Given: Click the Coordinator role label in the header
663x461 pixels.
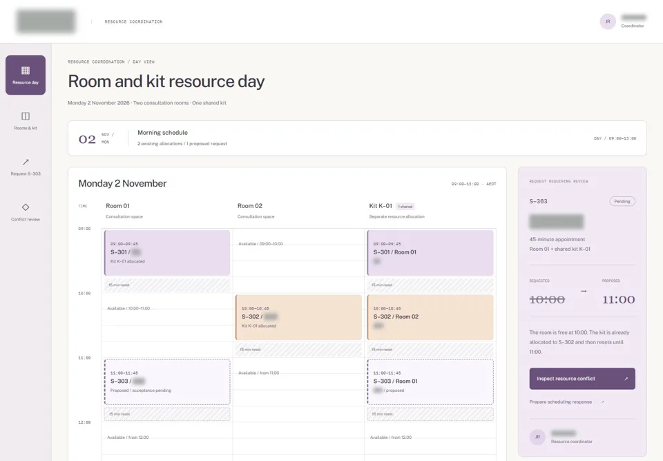Looking at the screenshot, I should coord(633,26).
